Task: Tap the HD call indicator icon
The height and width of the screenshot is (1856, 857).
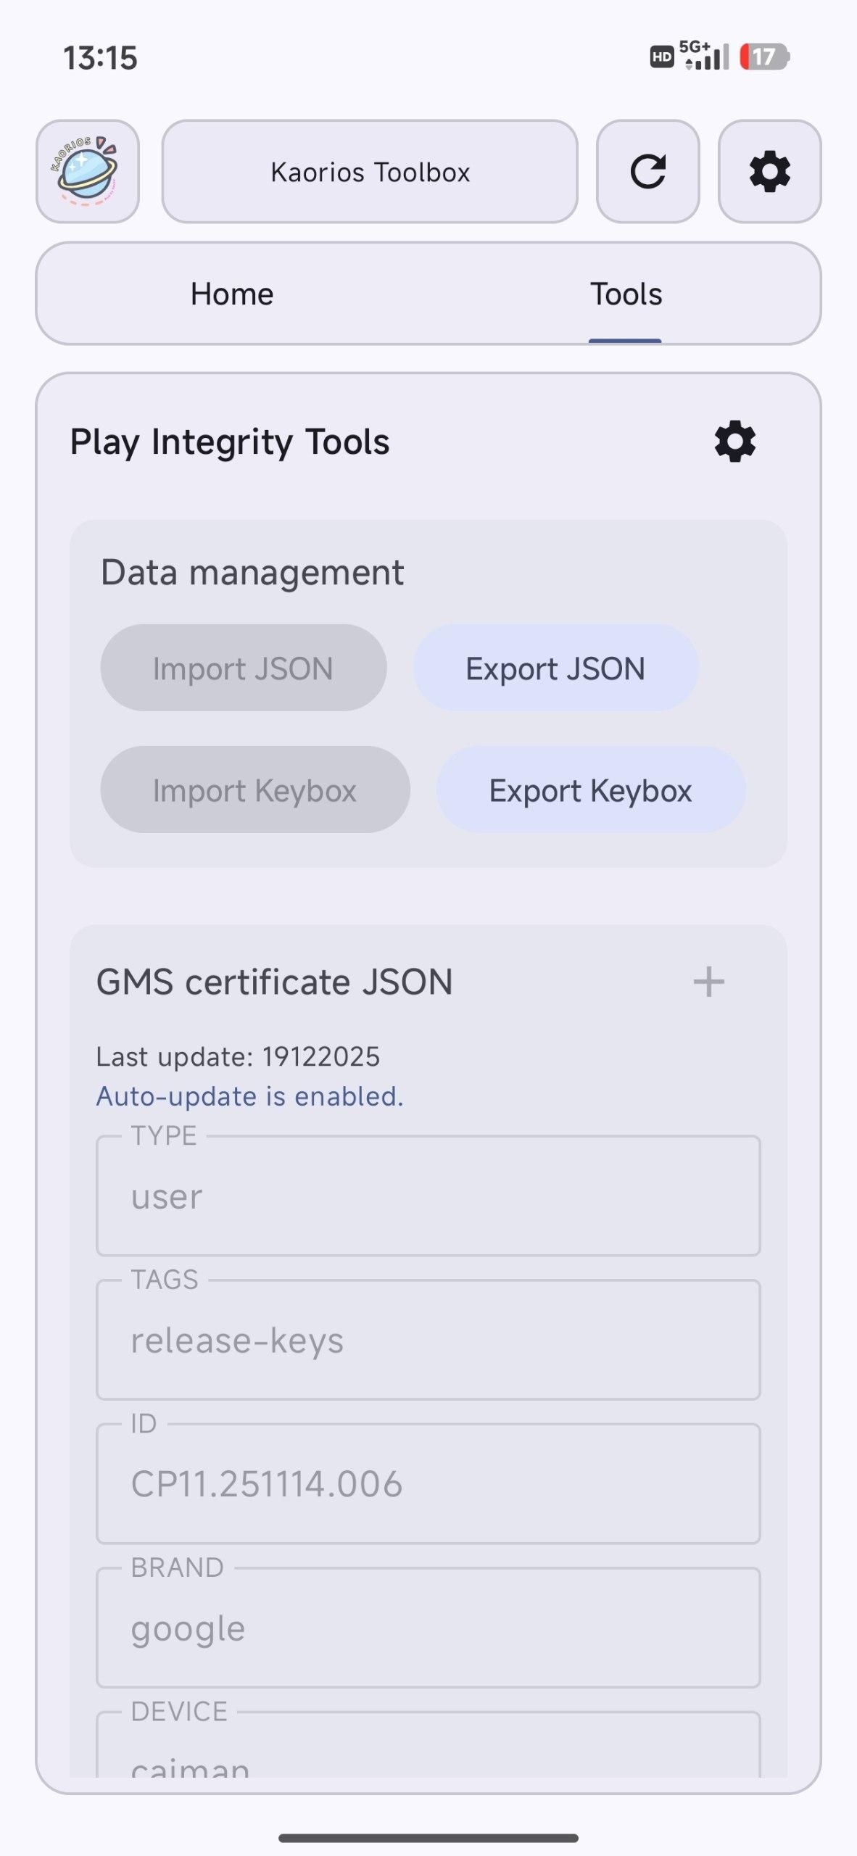Action: pyautogui.click(x=661, y=57)
